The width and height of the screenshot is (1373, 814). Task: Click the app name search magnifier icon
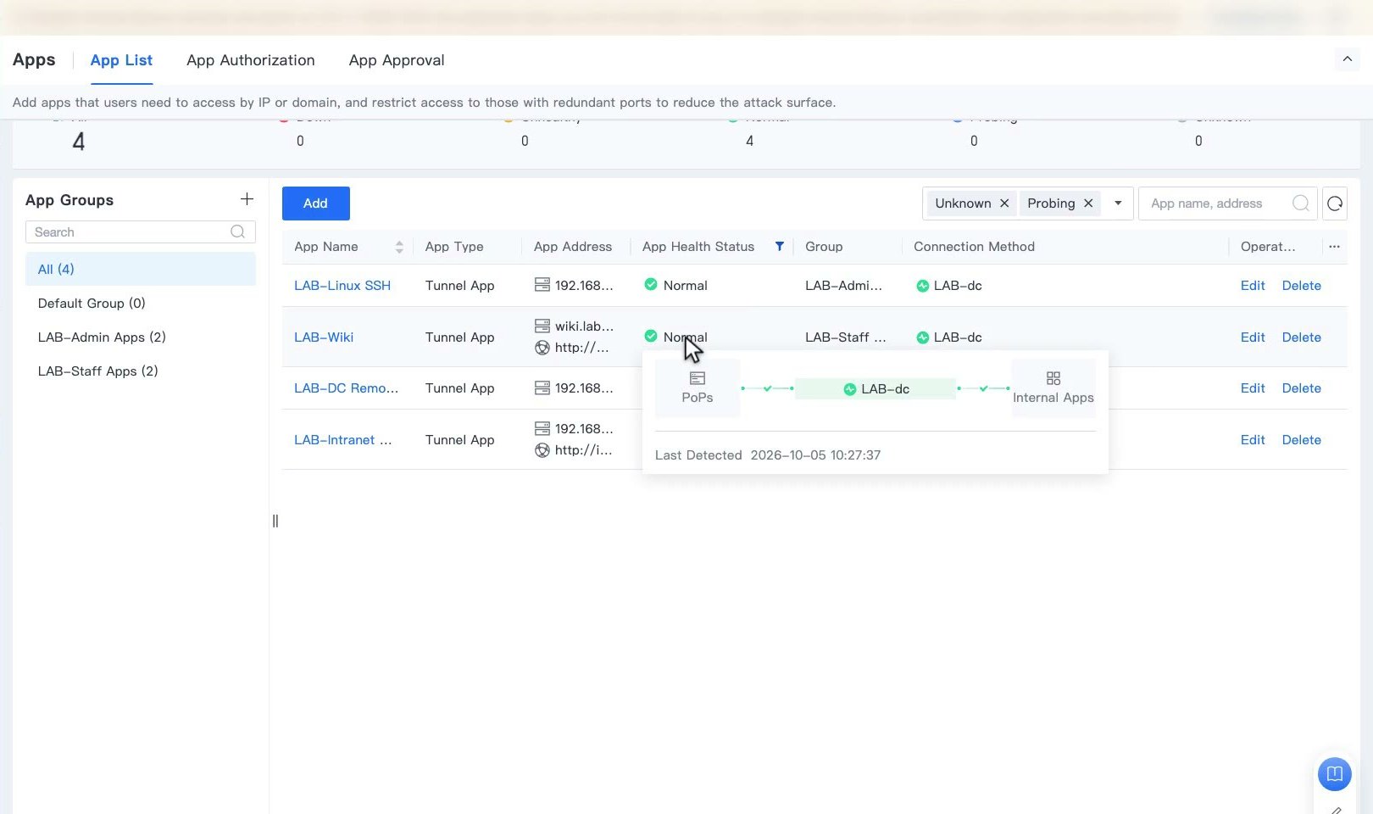[1300, 203]
